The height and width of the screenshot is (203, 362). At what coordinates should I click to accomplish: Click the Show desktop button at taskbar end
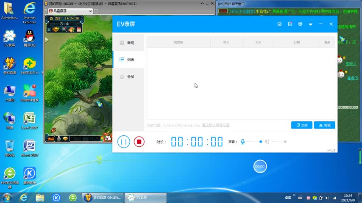[x=360, y=198]
